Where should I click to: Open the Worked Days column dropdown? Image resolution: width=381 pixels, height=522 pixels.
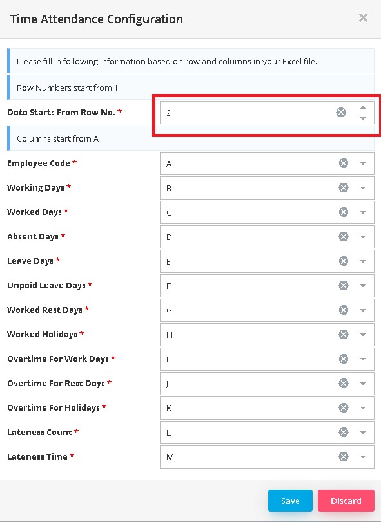coord(363,212)
